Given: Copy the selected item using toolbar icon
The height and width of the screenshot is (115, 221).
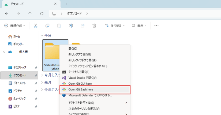Looking at the screenshot, I should (47, 26).
